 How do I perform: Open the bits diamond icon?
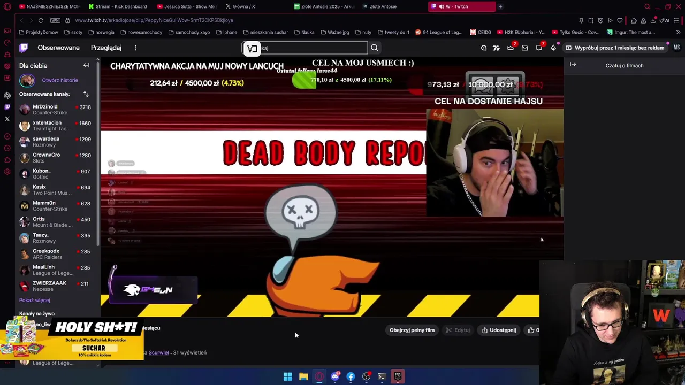[x=553, y=48]
